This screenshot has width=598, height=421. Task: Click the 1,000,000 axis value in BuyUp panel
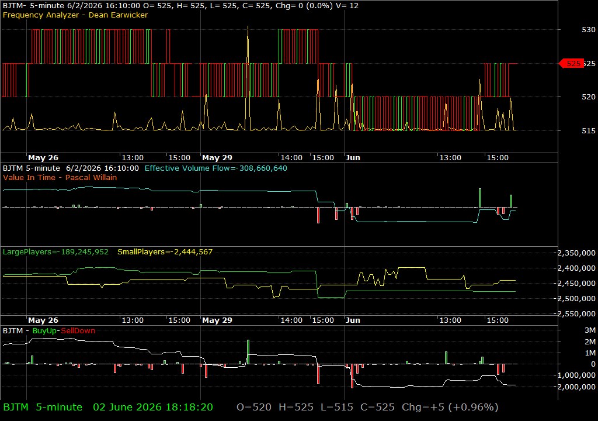pyautogui.click(x=576, y=375)
